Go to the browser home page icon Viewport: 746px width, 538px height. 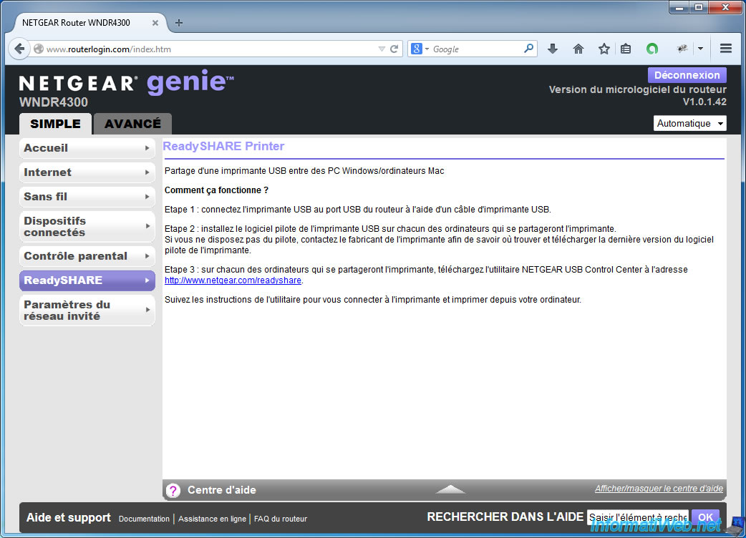coord(578,49)
